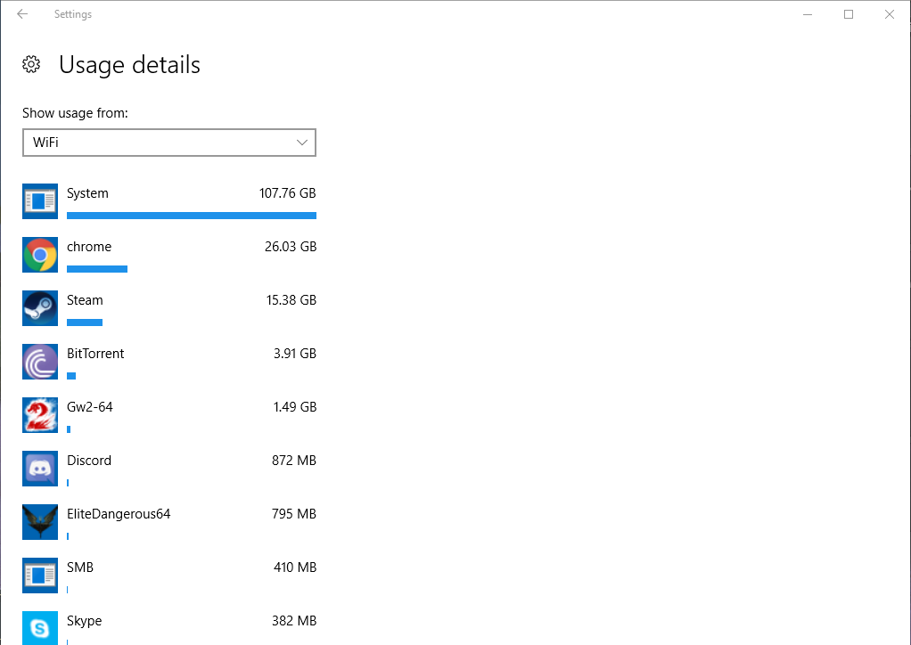Select the Steam label text
The image size is (911, 645).
tap(86, 299)
